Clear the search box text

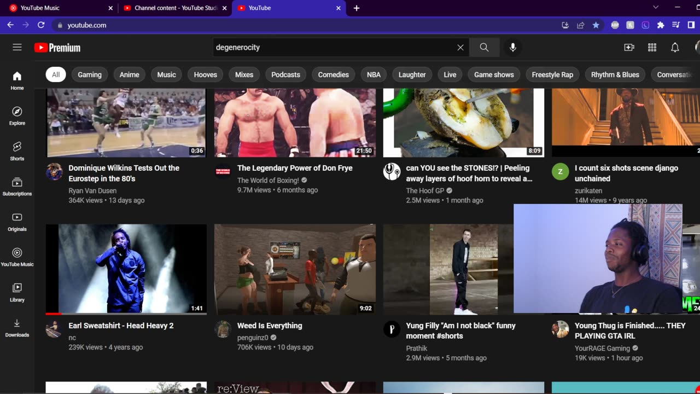tap(460, 48)
